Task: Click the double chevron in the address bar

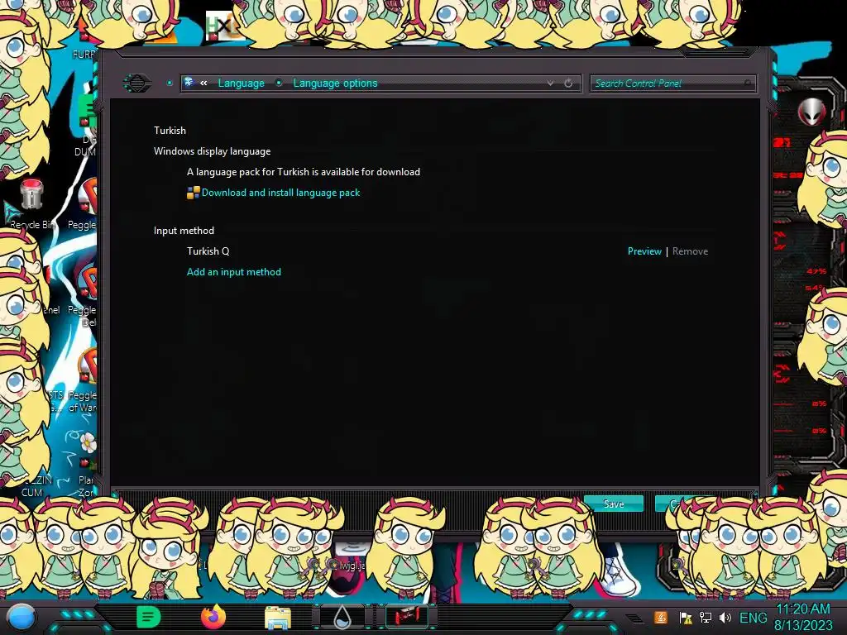Action: click(203, 83)
